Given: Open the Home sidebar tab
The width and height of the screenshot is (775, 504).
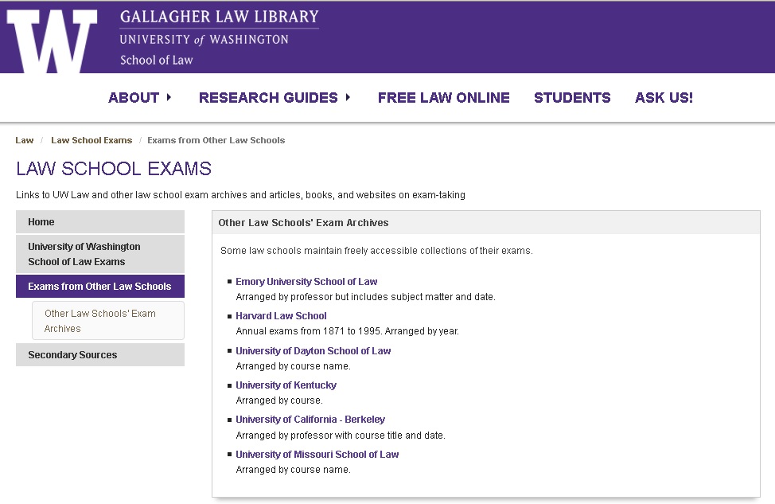Looking at the screenshot, I should 99,222.
